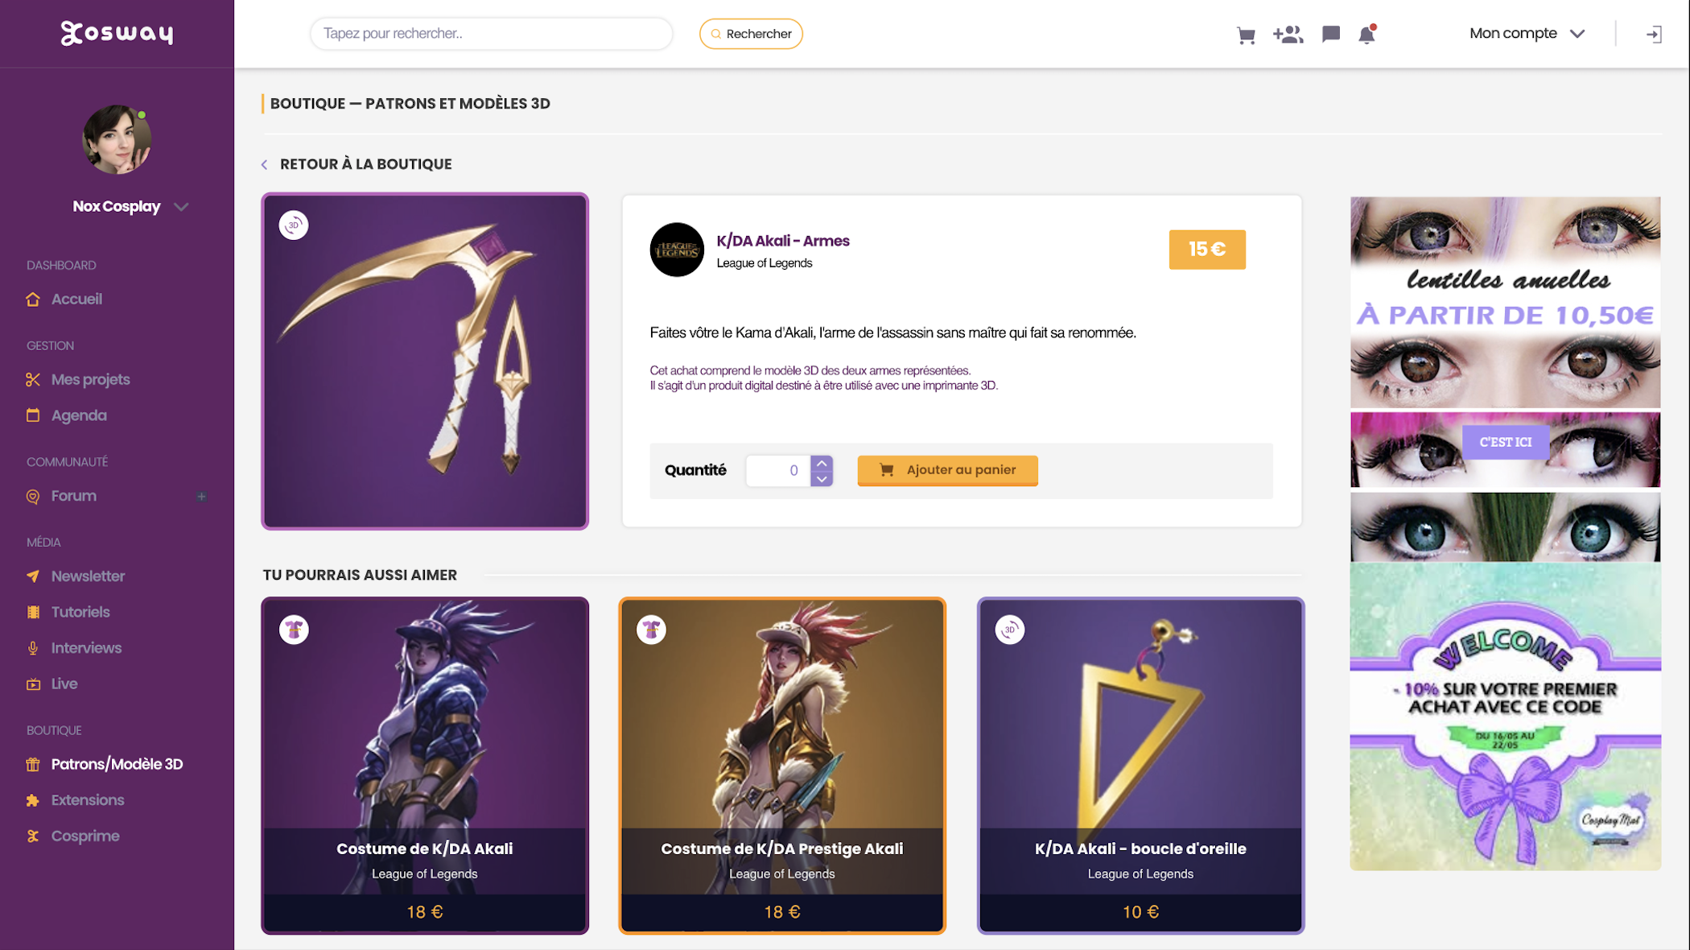Image resolution: width=1690 pixels, height=950 pixels.
Task: Click the 3D view badge on weapon image
Action: [294, 225]
